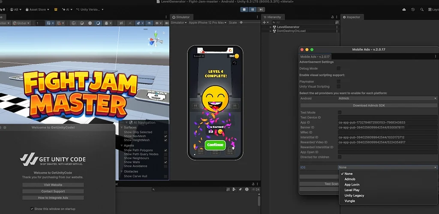Image resolution: width=439 pixels, height=214 pixels.
Task: Click search by type icon in Project panel
Action: tap(234, 190)
